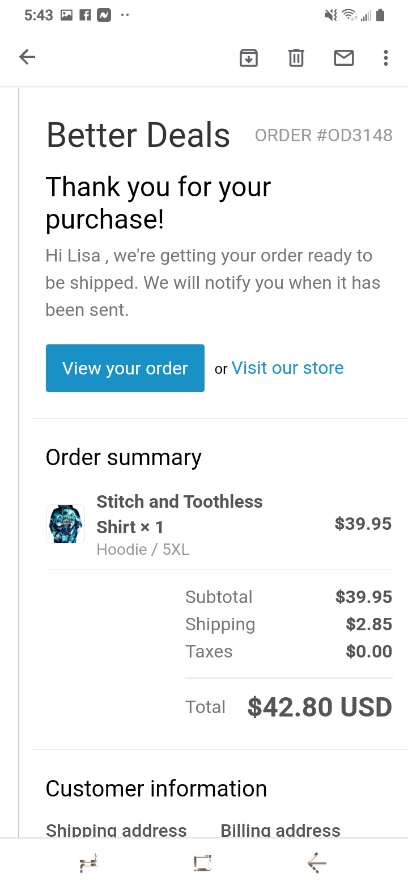The width and height of the screenshot is (408, 885).
Task: Open the Visit our store link
Action: [x=288, y=368]
